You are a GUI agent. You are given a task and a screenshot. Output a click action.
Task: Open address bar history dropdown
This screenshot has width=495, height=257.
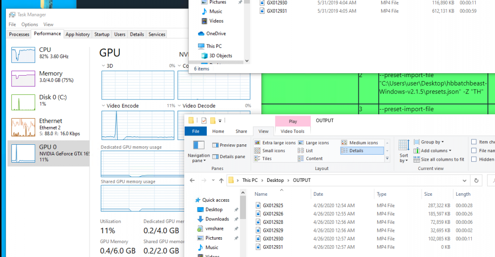464,181
